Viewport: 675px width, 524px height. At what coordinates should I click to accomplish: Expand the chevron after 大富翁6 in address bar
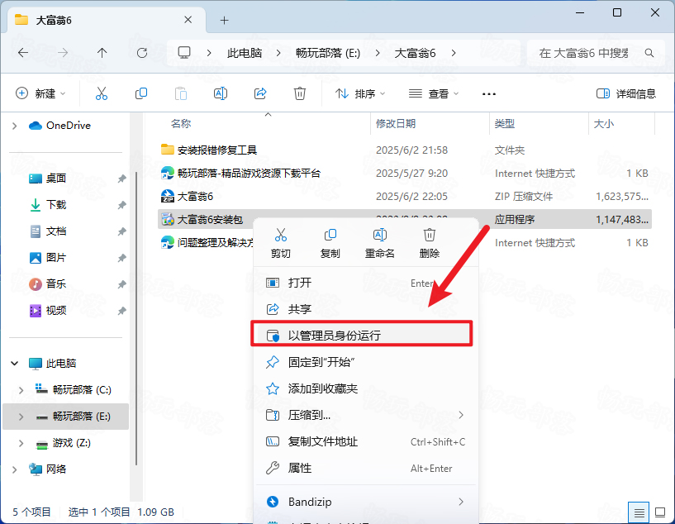(454, 53)
